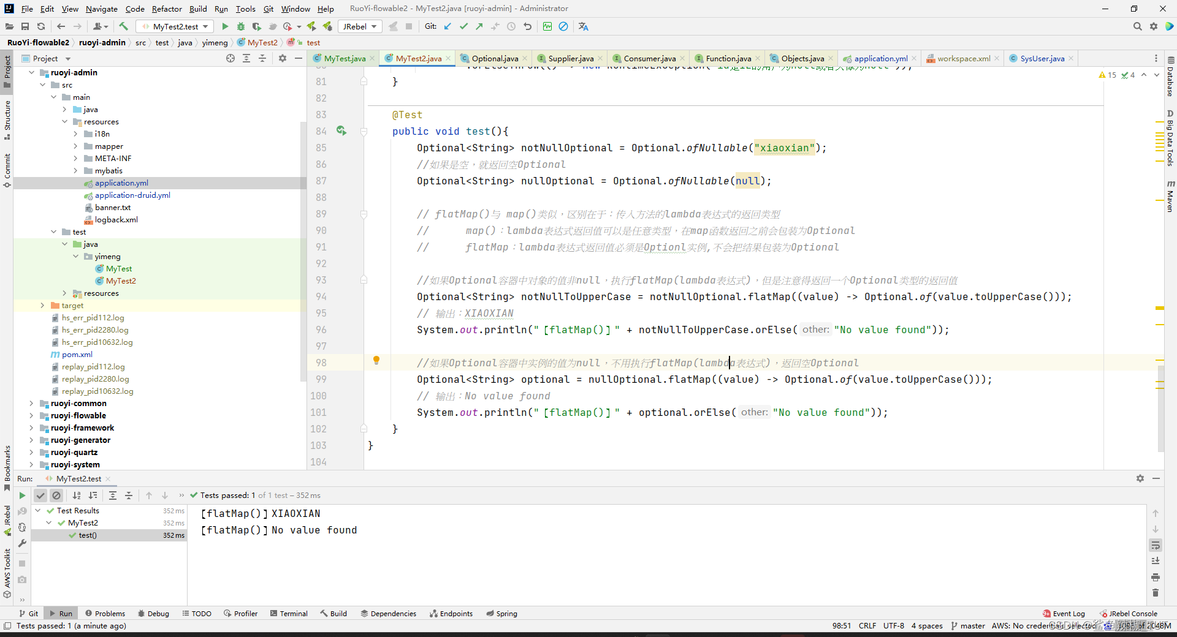Navigate back with the left arrow
Screen dimensions: 1177x637
pos(61,26)
